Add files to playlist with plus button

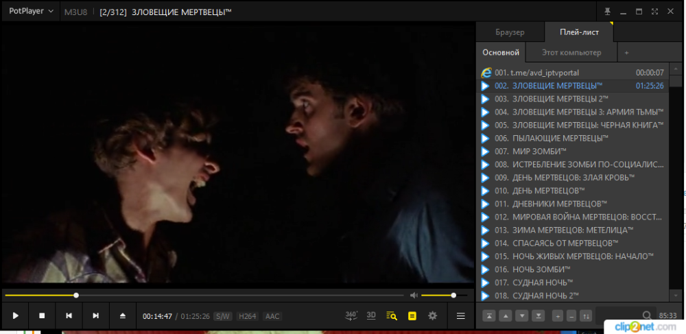[x=557, y=315]
